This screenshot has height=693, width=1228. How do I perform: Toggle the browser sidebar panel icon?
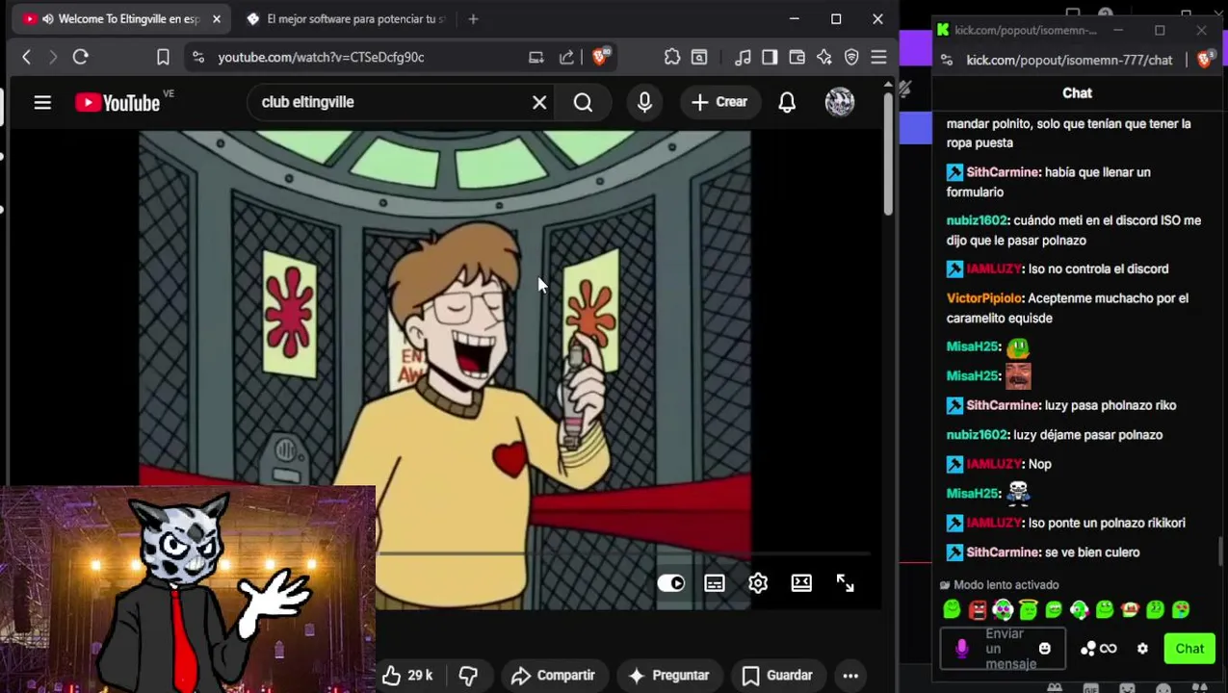(770, 58)
